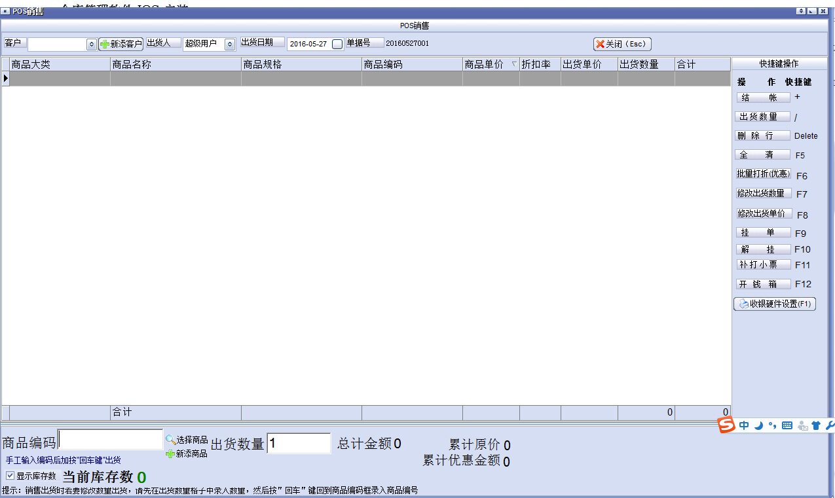This screenshot has height=498, width=835.
Task: Click the 总计金额 label
Action: click(x=364, y=443)
